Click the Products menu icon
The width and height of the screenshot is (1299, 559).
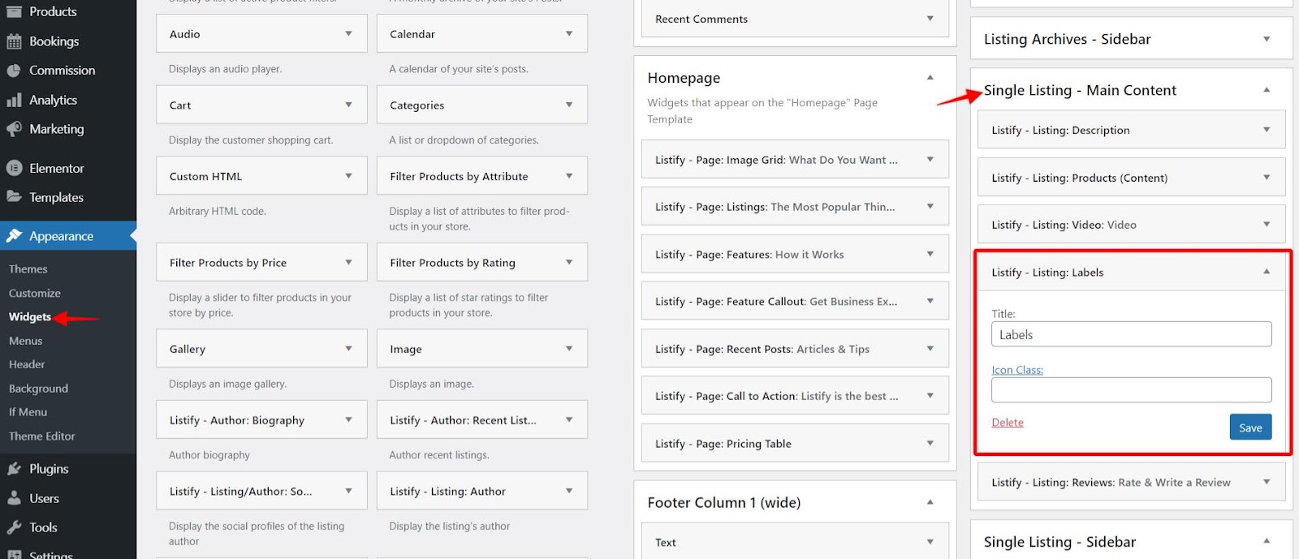(14, 11)
